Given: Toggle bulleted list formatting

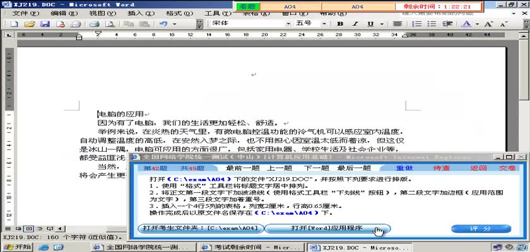Looking at the screenshot, I should click(432, 24).
